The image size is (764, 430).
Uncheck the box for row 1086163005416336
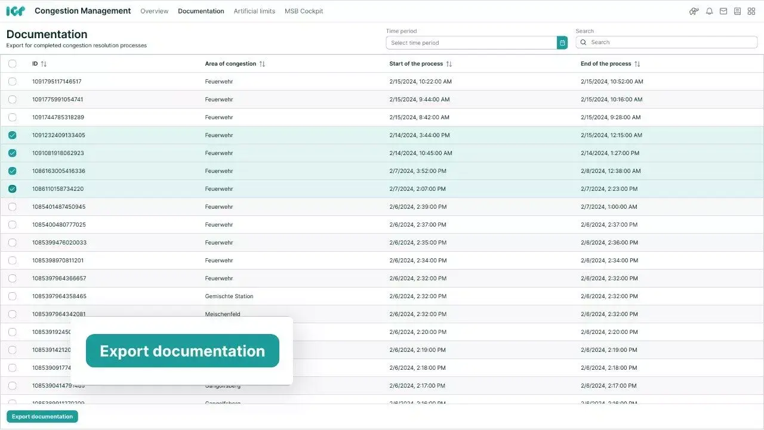tap(13, 171)
